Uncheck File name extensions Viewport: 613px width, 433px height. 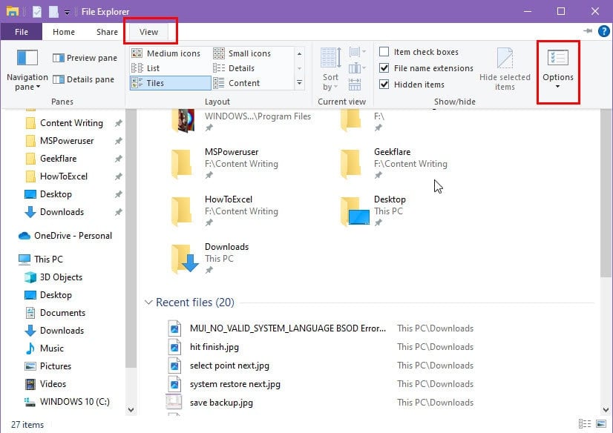pos(426,68)
